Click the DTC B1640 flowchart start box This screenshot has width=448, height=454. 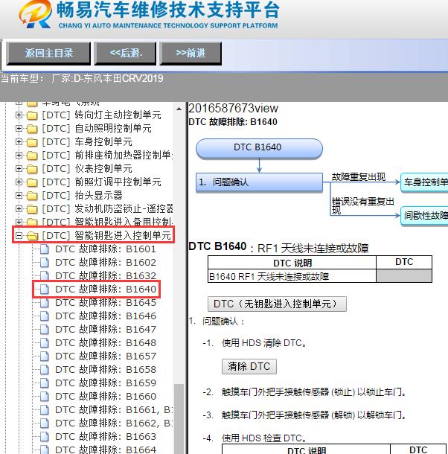point(259,148)
